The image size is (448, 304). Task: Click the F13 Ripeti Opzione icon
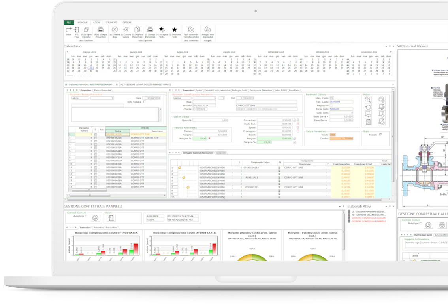coord(86,29)
